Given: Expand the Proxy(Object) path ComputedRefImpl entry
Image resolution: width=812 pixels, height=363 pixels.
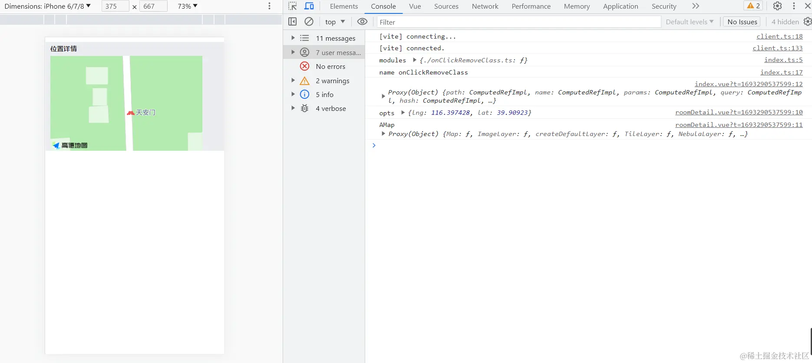Looking at the screenshot, I should (x=383, y=96).
